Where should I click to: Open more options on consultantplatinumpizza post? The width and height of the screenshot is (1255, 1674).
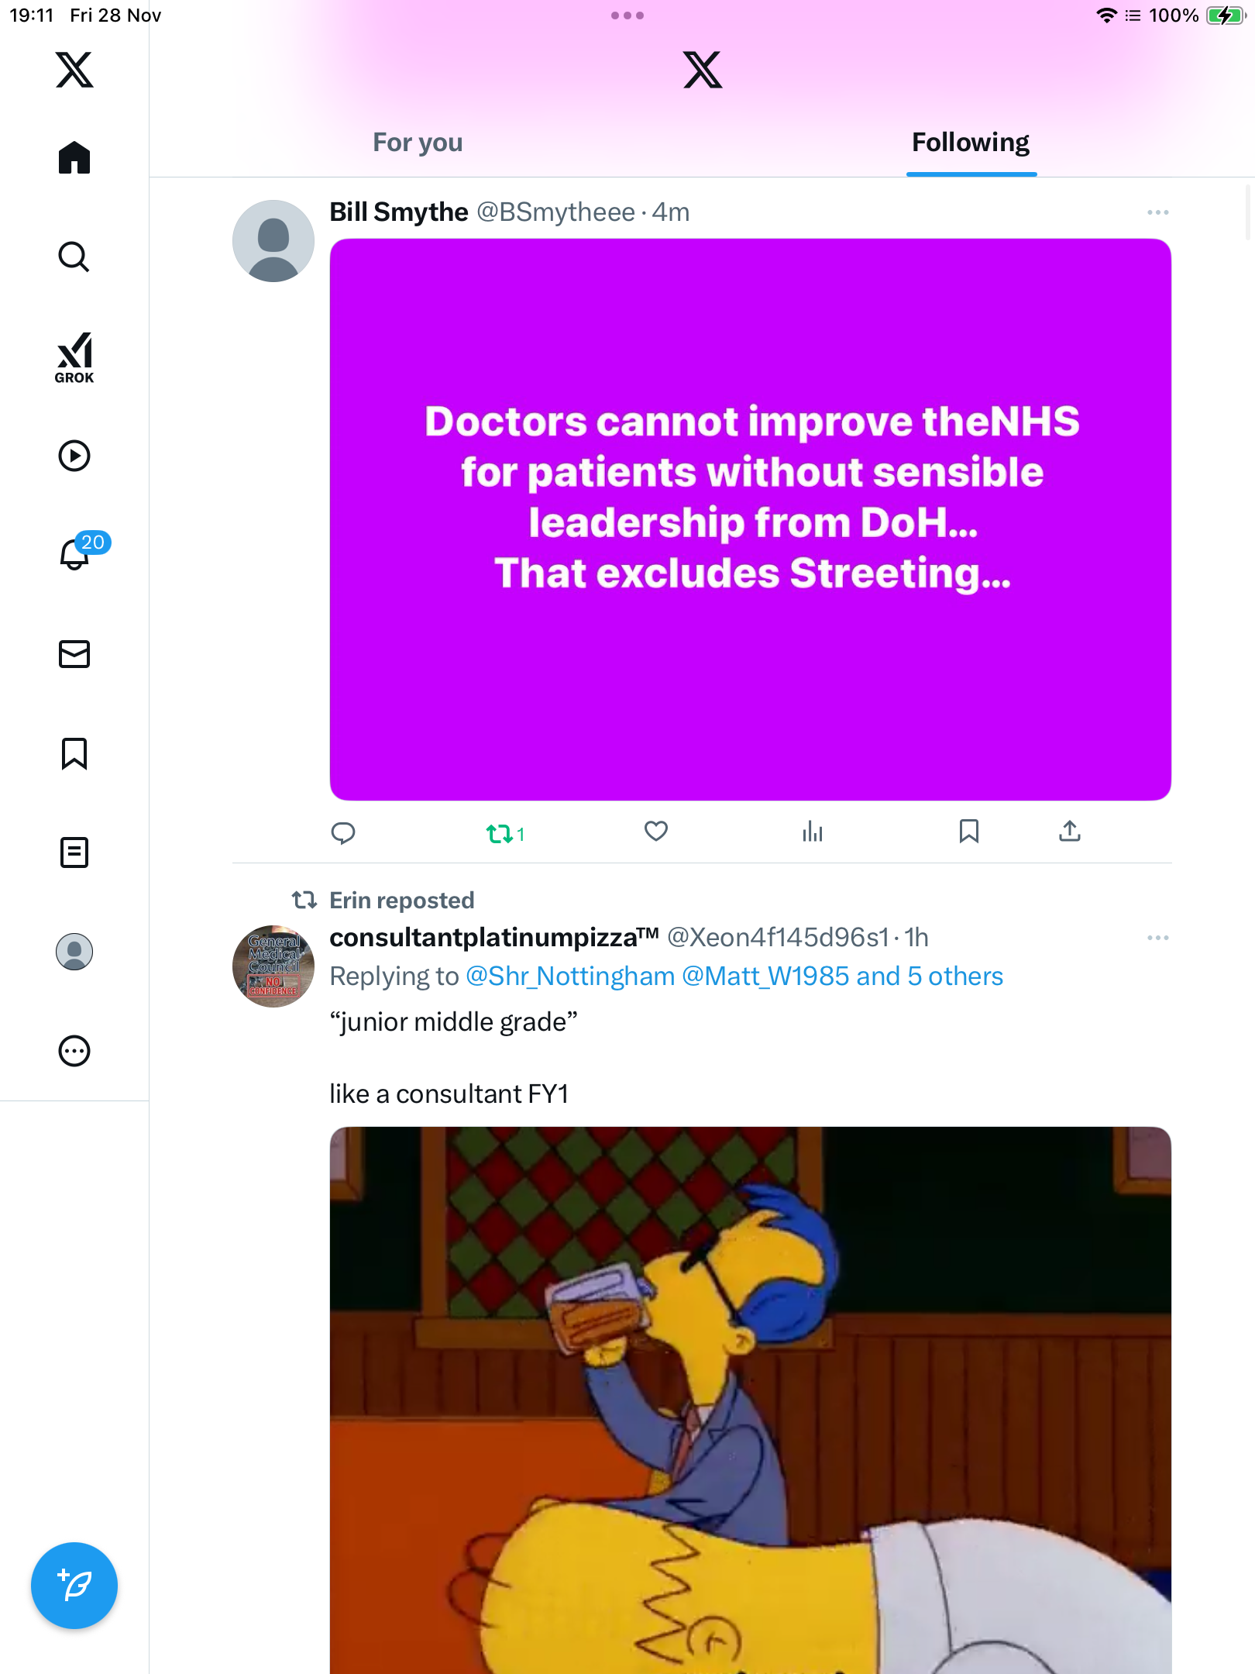(1157, 938)
